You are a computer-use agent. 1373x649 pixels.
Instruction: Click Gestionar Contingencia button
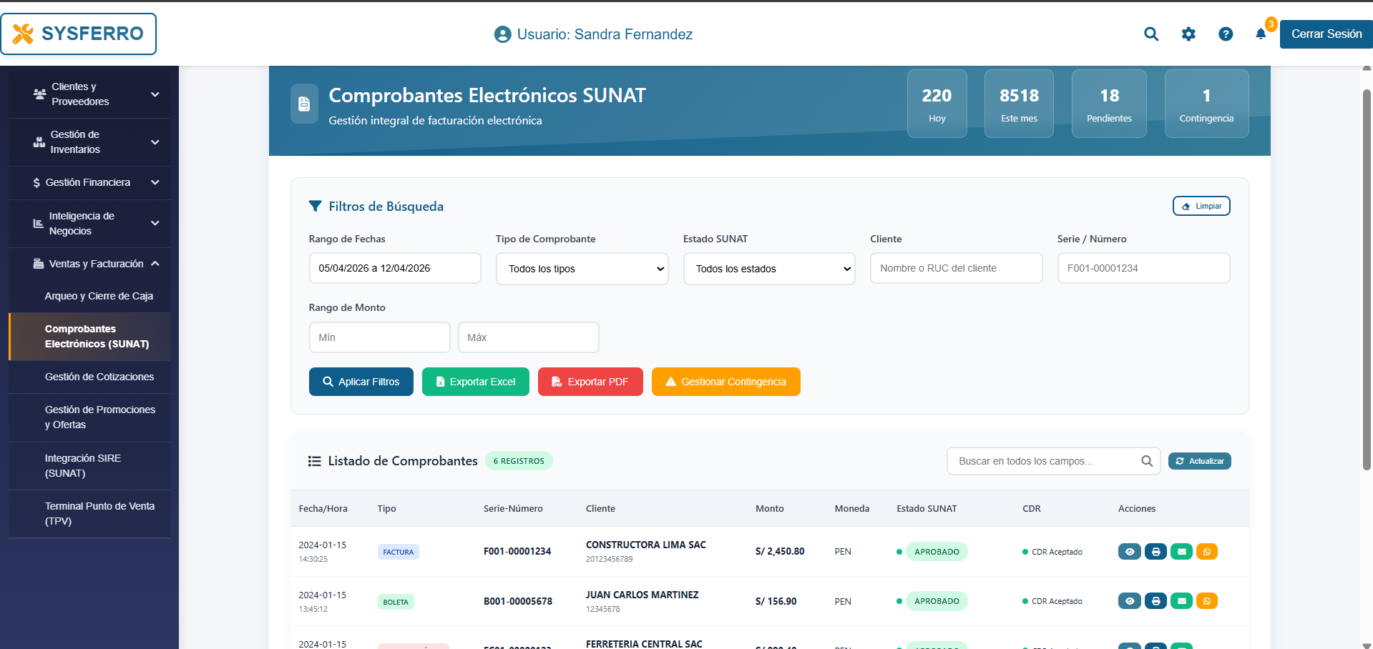[x=726, y=382]
